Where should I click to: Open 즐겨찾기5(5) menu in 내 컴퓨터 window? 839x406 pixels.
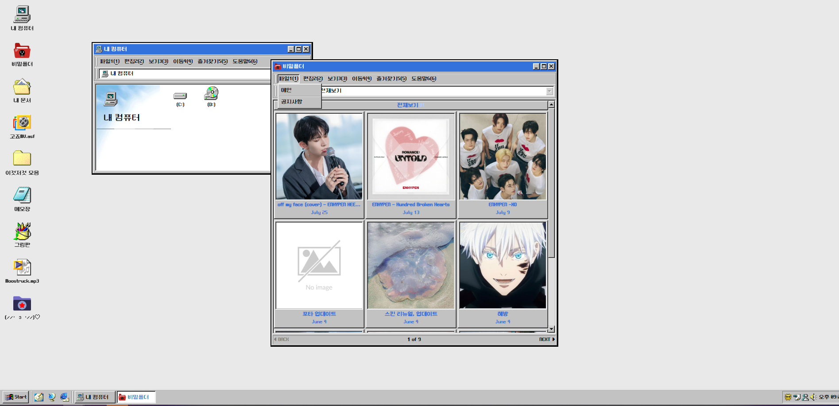tap(213, 61)
